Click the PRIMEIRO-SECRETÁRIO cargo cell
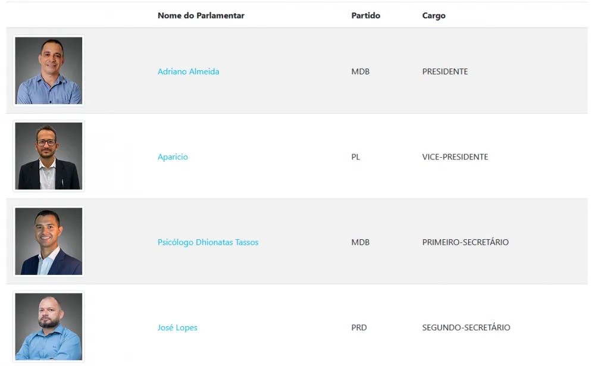595x366 pixels. point(465,242)
